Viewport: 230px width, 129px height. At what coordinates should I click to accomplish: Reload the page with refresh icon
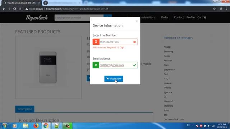coord(14,9)
